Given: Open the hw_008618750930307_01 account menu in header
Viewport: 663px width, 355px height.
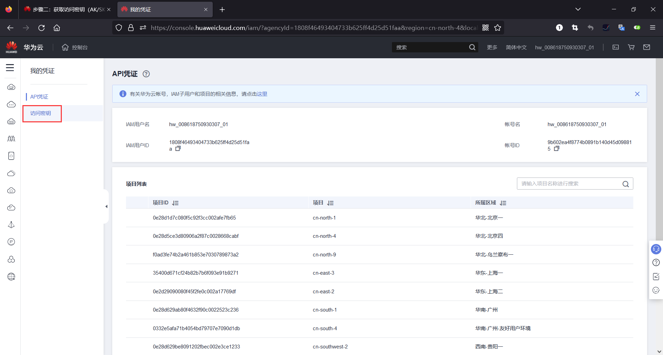Looking at the screenshot, I should point(565,47).
